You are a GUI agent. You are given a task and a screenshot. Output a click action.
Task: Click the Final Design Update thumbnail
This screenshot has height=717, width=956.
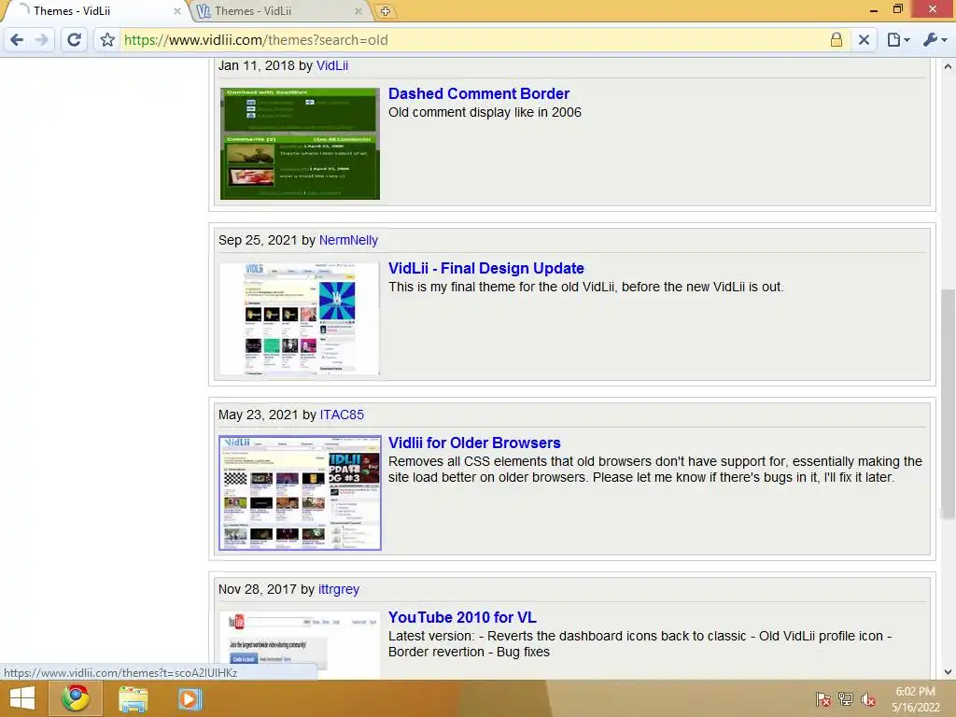point(300,318)
